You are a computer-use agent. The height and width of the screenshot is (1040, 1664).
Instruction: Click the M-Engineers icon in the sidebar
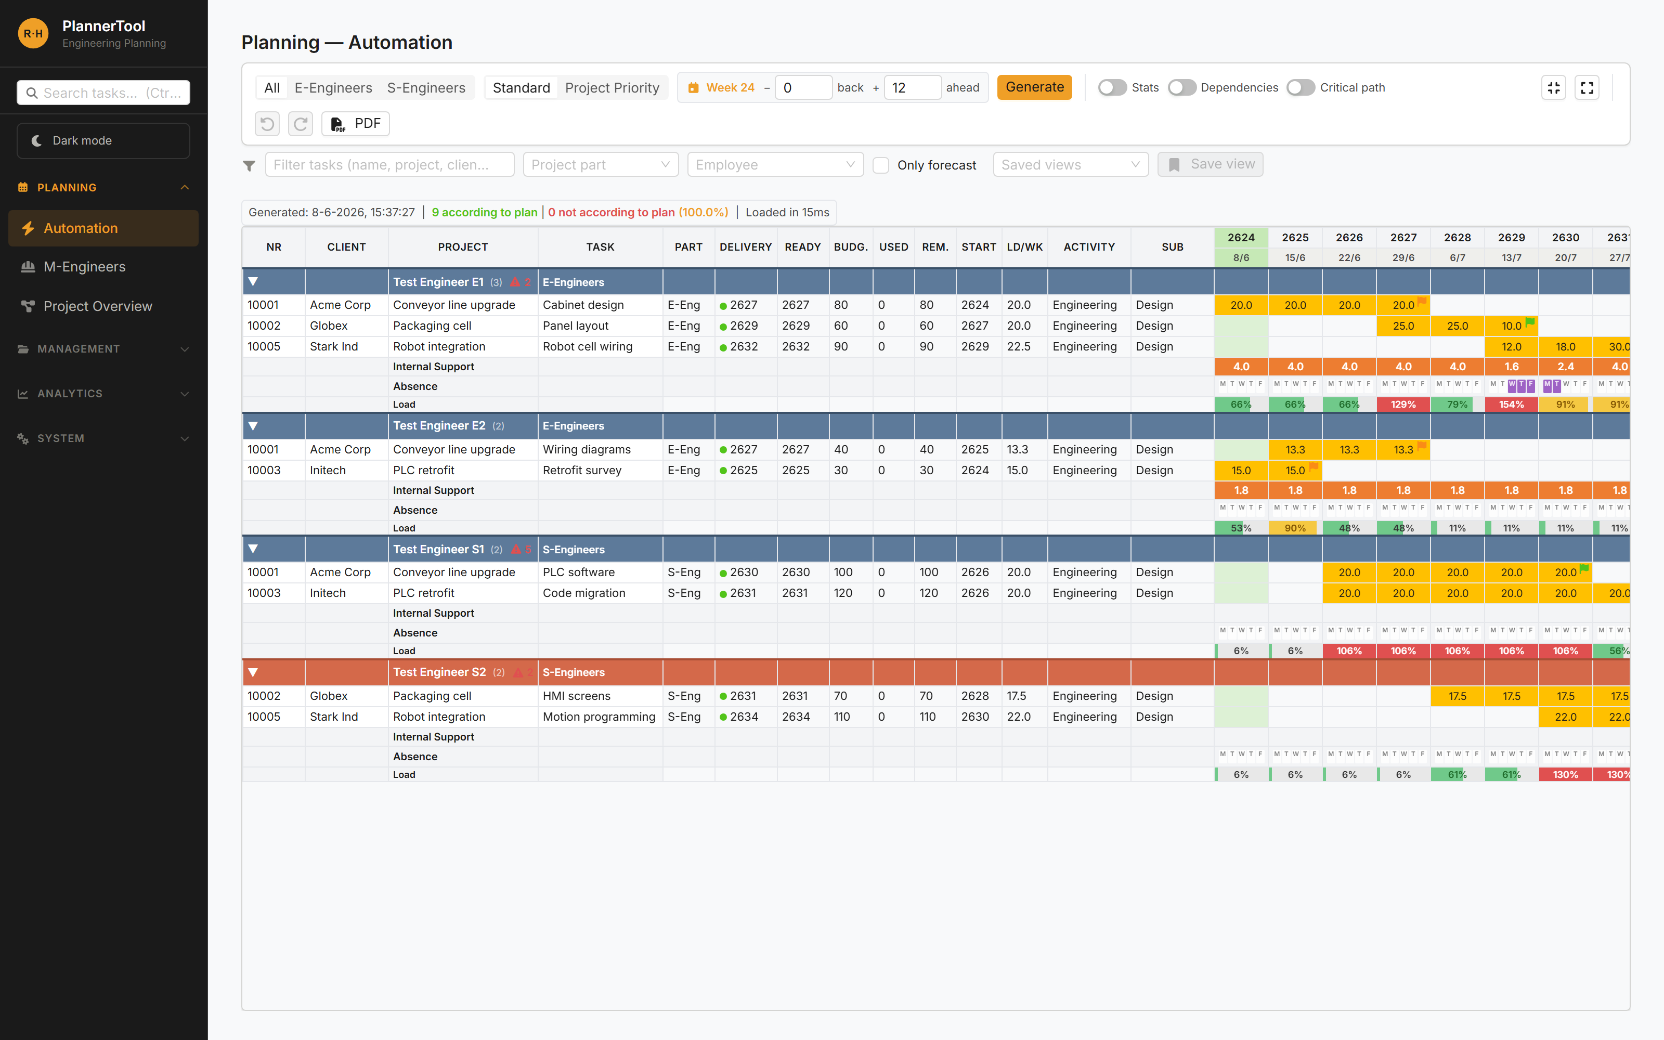click(x=28, y=267)
